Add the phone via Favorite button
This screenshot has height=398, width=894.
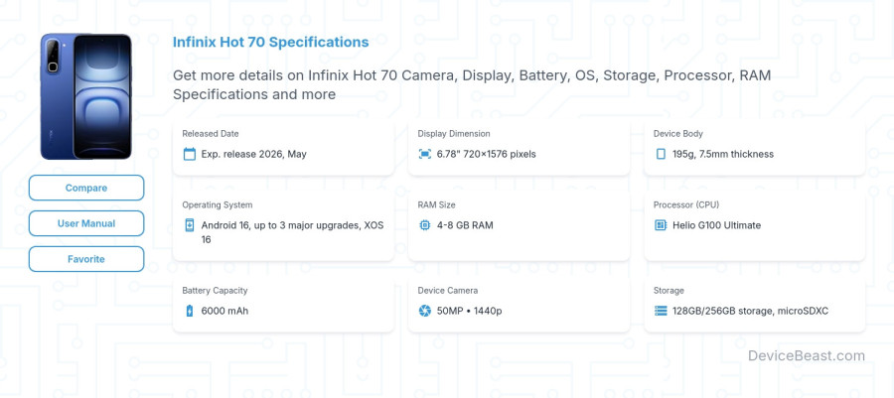point(86,259)
